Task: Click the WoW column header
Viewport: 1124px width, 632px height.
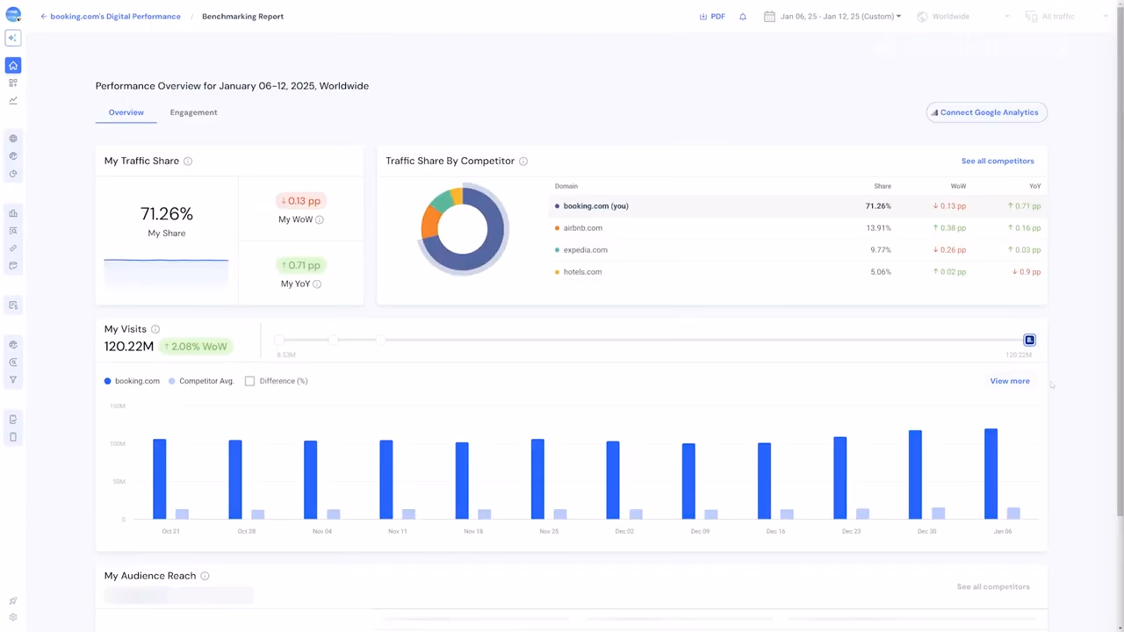Action: 958,186
